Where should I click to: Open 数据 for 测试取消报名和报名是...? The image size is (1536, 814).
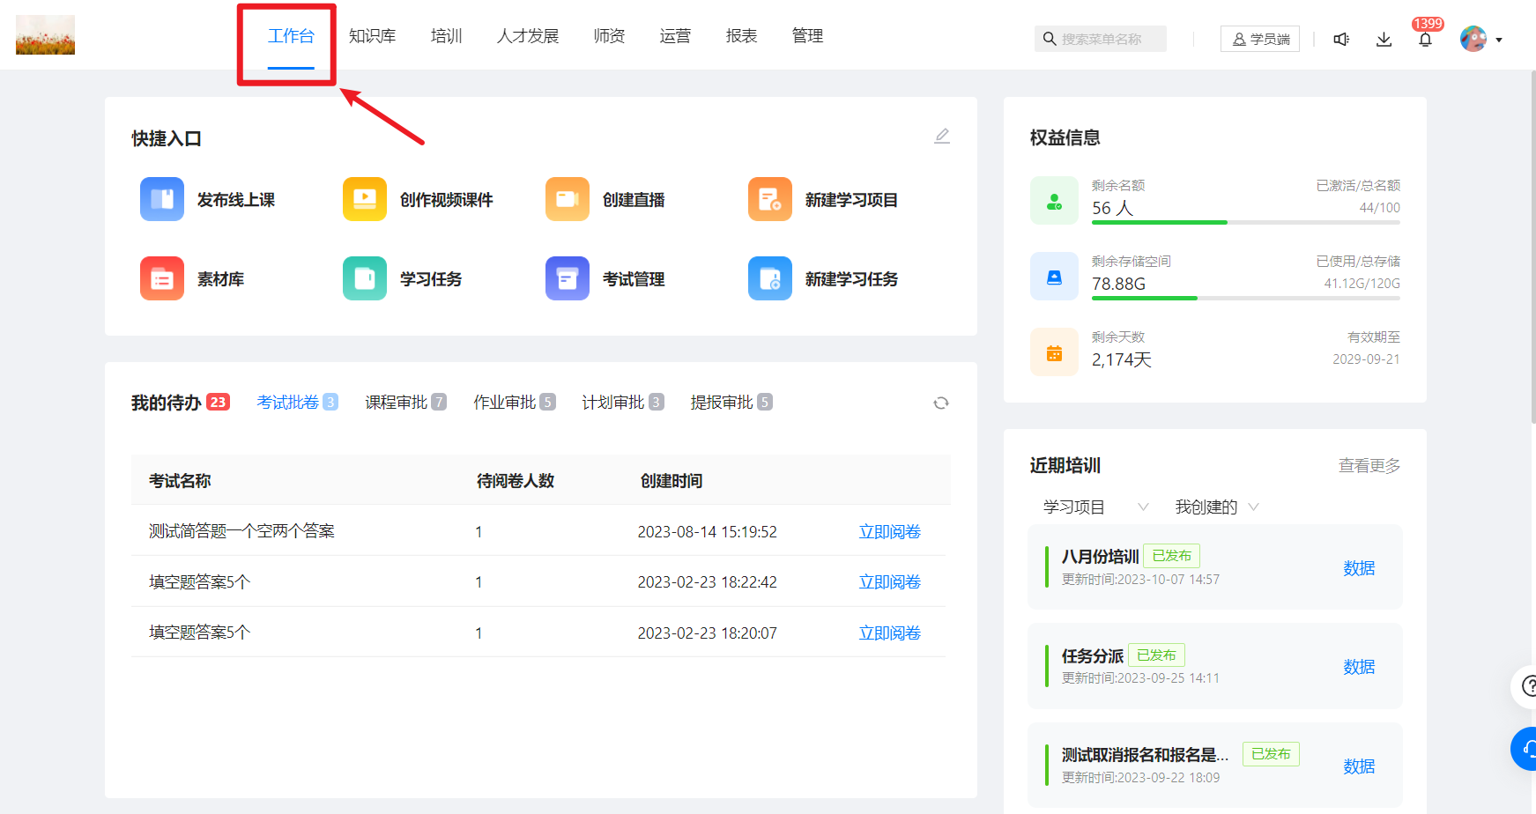tap(1359, 766)
